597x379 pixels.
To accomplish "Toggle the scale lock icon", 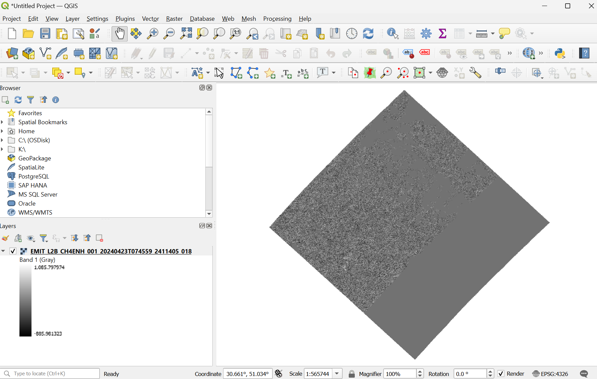I will coord(351,374).
